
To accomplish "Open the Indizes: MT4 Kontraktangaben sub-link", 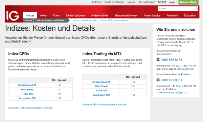I will pos(114,20).
